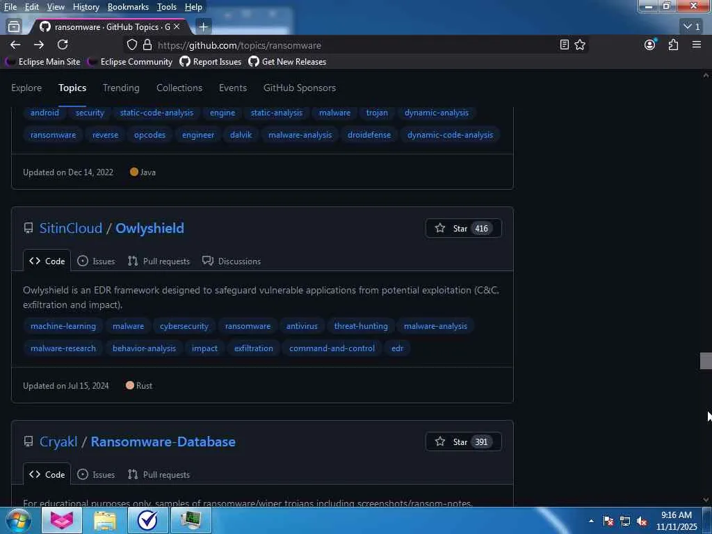
Task: Click the padlock site info icon
Action: (x=147, y=44)
